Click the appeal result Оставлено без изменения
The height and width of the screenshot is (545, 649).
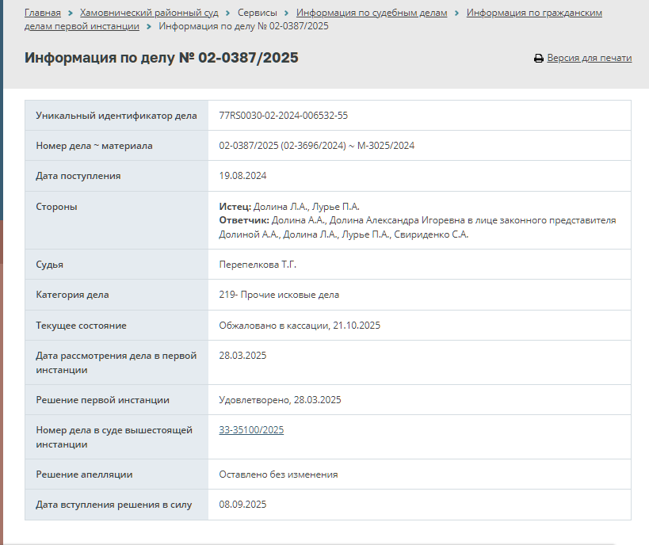pos(278,474)
